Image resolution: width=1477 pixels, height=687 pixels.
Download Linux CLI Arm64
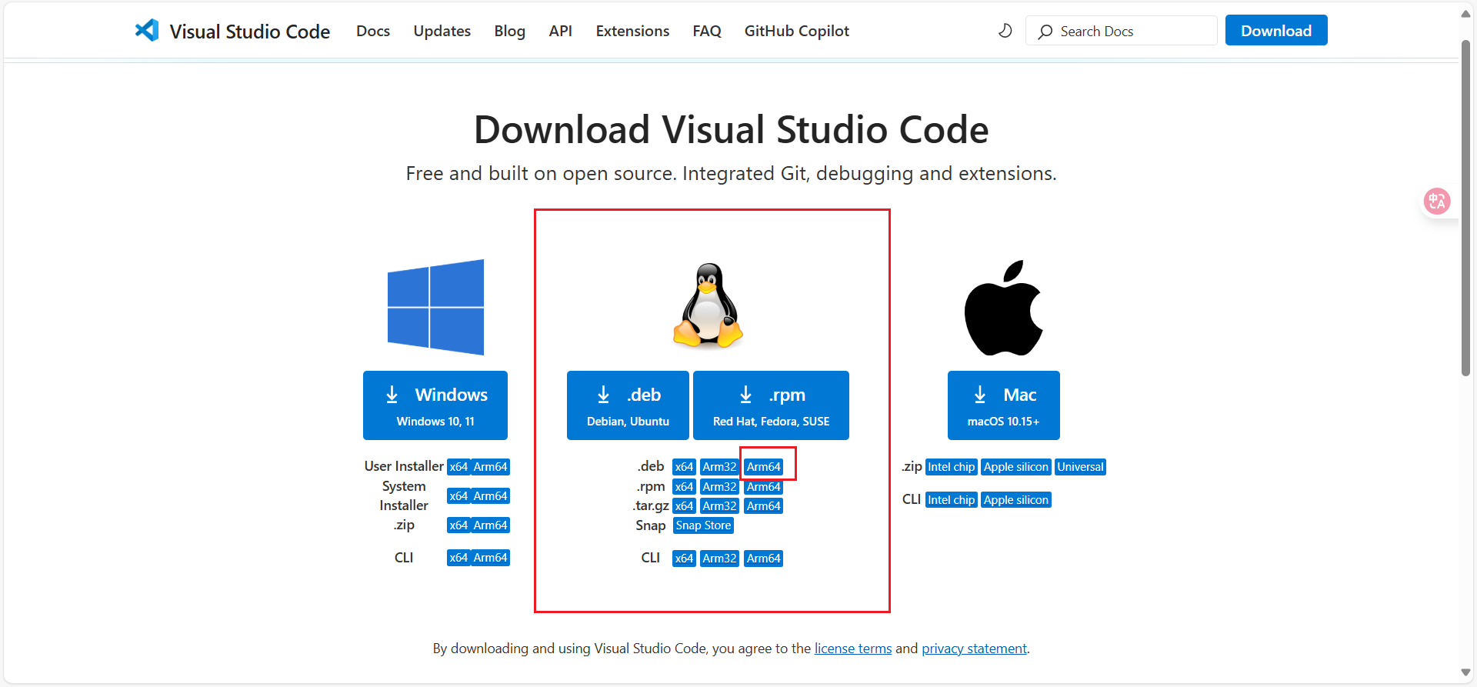click(764, 559)
